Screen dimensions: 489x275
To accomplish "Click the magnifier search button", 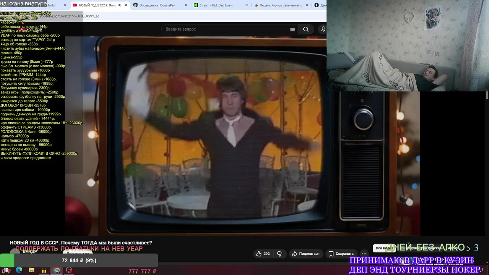I will point(306,29).
